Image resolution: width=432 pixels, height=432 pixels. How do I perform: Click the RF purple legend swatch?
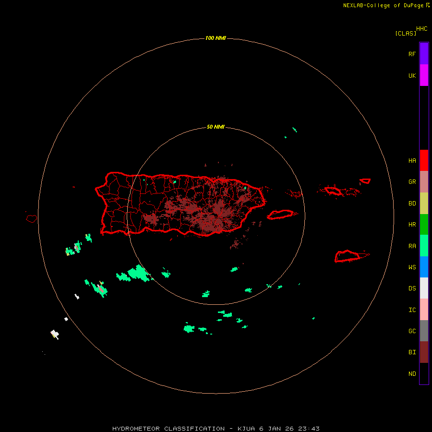[x=424, y=54]
